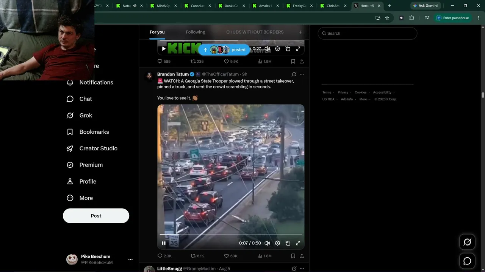
Task: Click Brandon Tatum's avatar
Action: [149, 76]
